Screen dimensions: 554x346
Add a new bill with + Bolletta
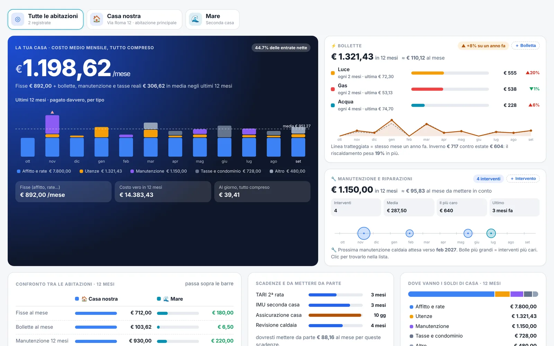click(x=526, y=46)
